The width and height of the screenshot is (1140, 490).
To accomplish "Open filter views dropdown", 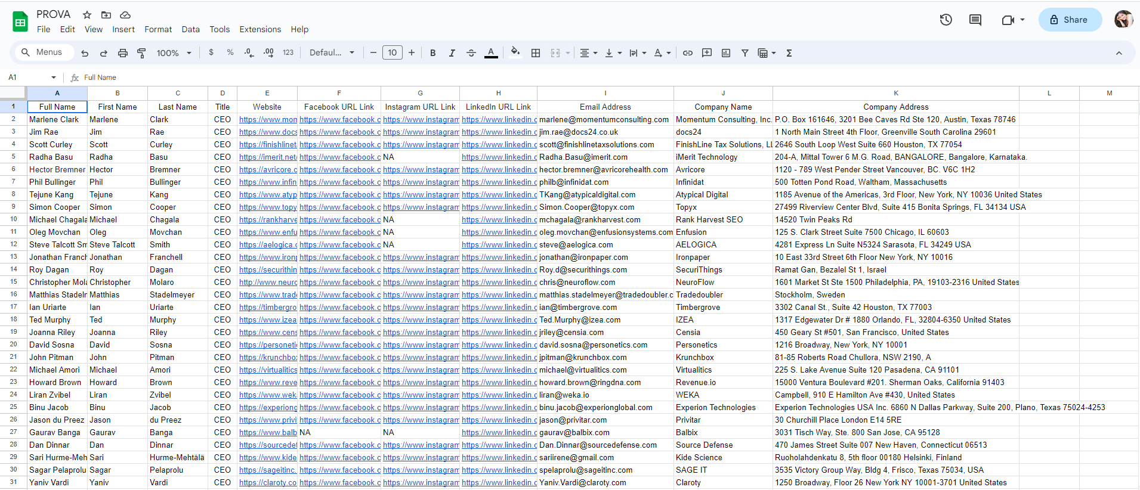I will (x=767, y=53).
